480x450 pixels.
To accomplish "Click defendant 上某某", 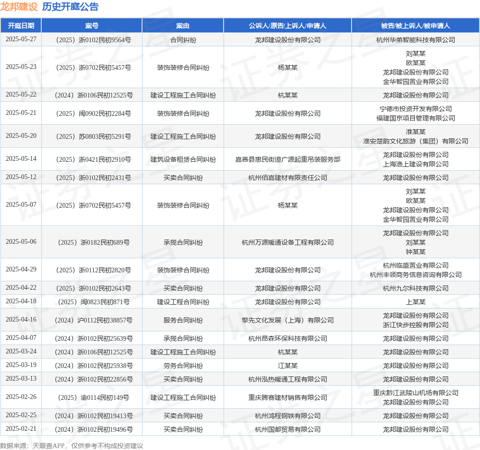I will 415,302.
